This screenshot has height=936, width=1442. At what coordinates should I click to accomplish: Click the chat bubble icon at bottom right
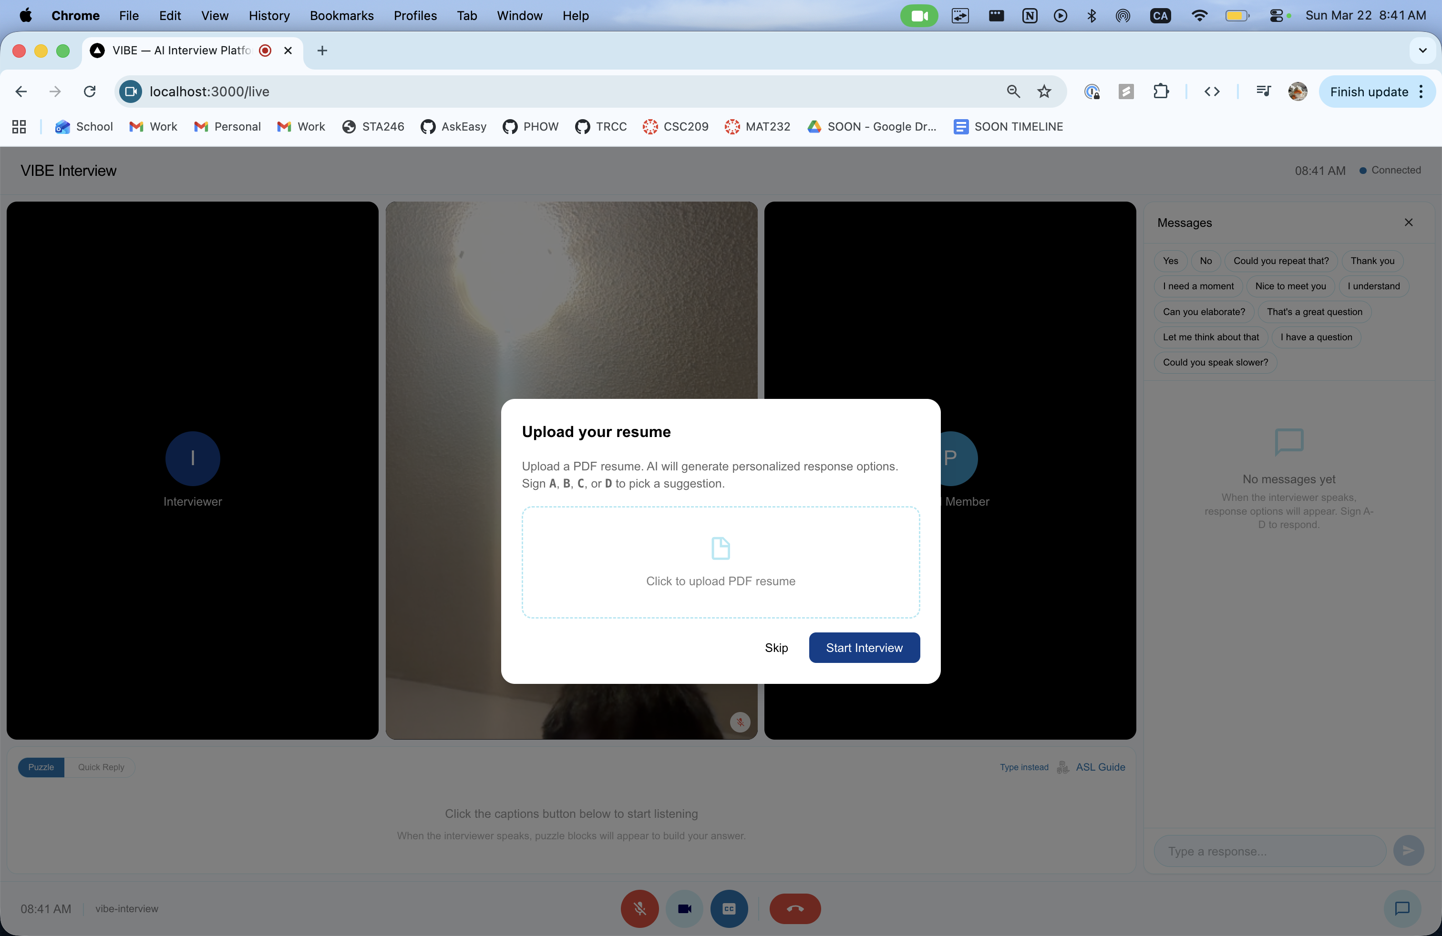point(1402,908)
